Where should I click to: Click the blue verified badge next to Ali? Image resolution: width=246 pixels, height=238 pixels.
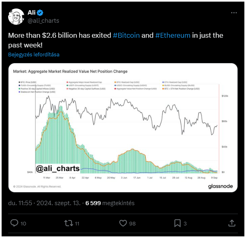[x=40, y=13]
